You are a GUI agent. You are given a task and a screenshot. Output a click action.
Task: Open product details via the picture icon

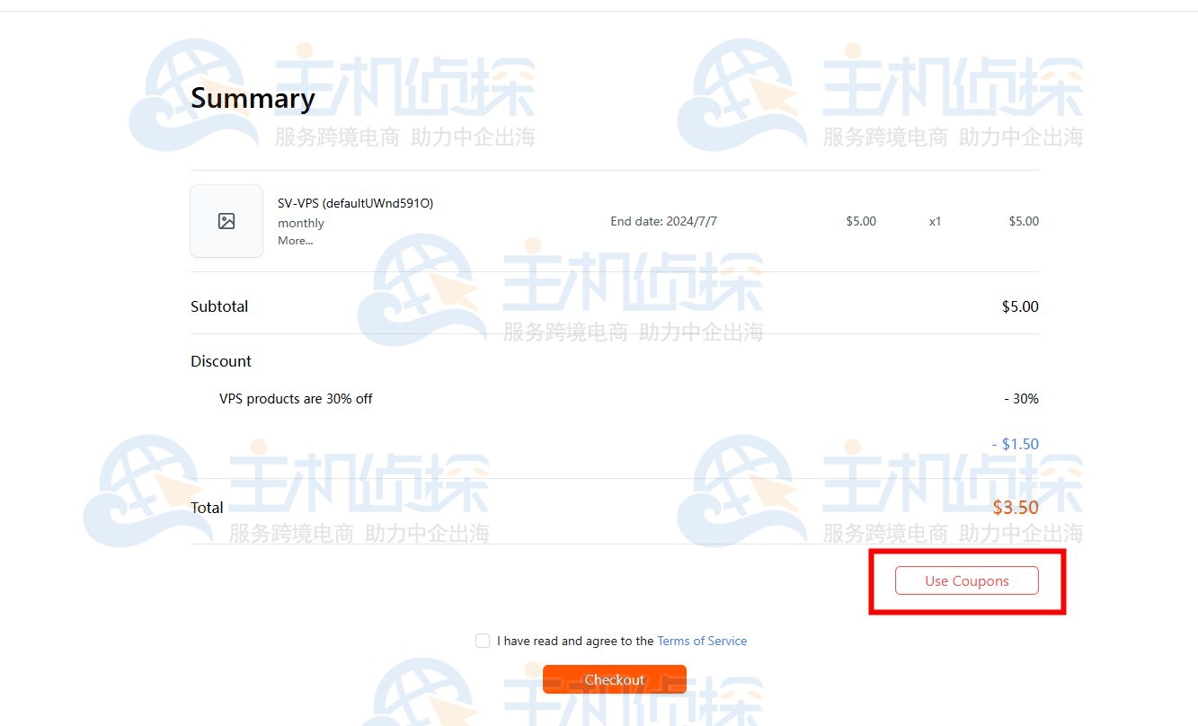tap(226, 220)
